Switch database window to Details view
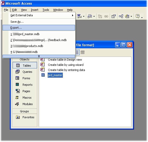The height and width of the screenshot is (142, 148). point(82,52)
